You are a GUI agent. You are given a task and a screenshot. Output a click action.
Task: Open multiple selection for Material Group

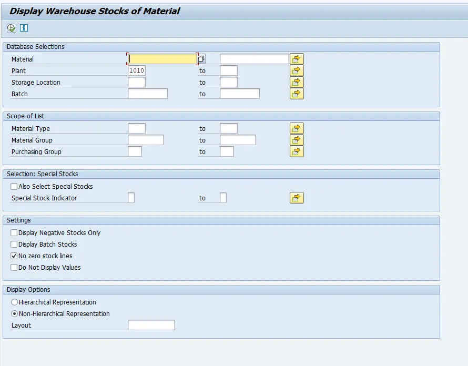point(297,140)
